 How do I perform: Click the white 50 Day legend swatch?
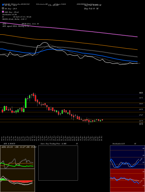pyautogui.click(x=3, y=8)
